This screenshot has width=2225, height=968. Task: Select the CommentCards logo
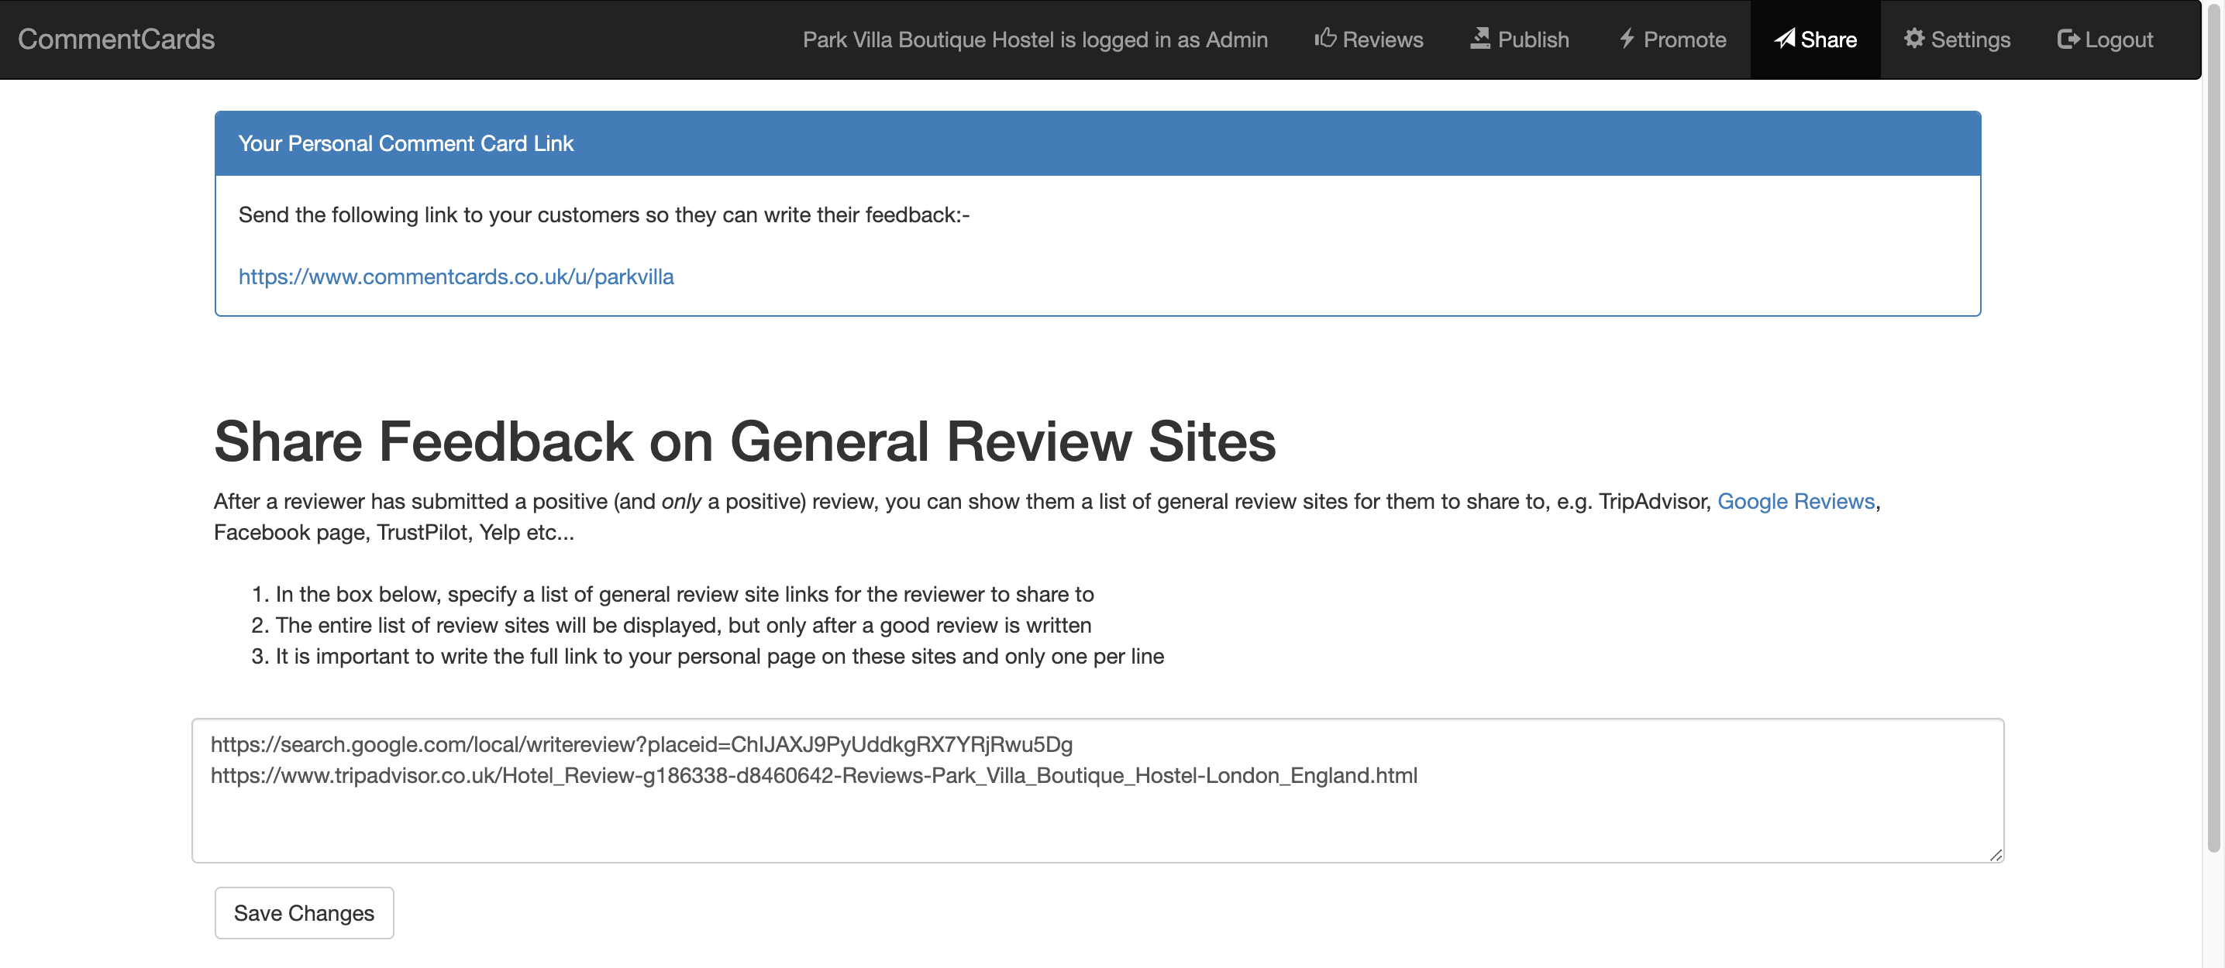(115, 38)
